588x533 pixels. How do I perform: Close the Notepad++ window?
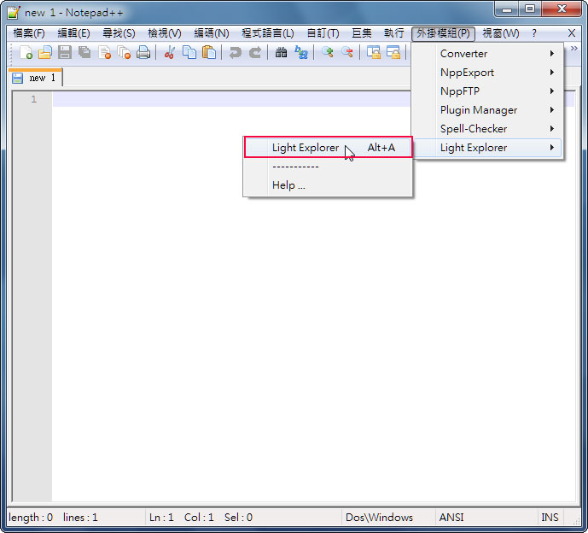(x=562, y=9)
